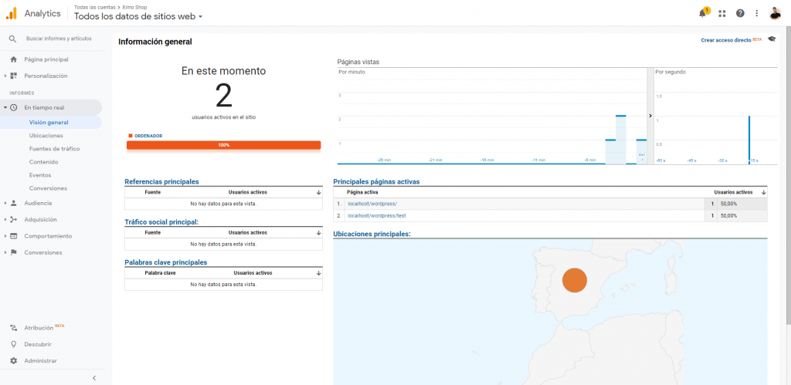Click the orange ORDENADOR legend square
Viewport: 791px width, 385px height.
click(131, 136)
